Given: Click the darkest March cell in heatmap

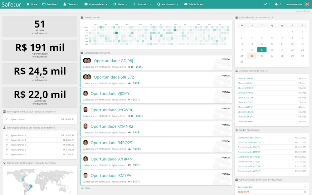Looking at the screenshot, I should pyautogui.click(x=116, y=33).
